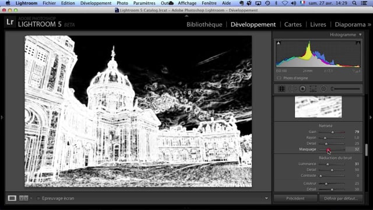Select the Graduated Filter tool
This screenshot has height=210, width=373.
pos(313,89)
